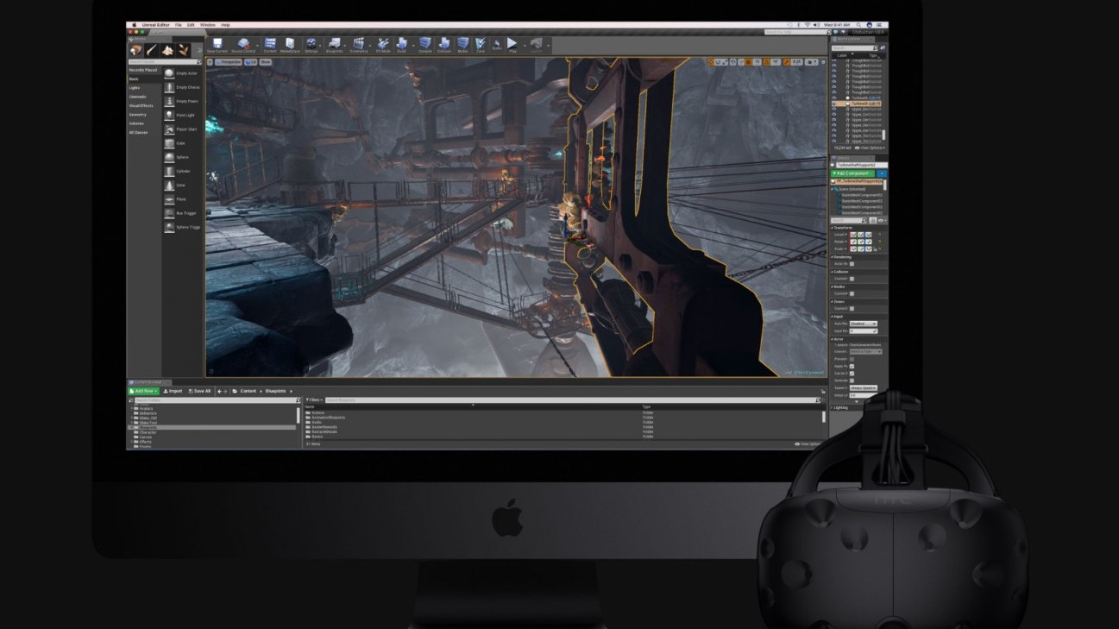Open Source Control from the toolbar
The image size is (1119, 629).
243,46
